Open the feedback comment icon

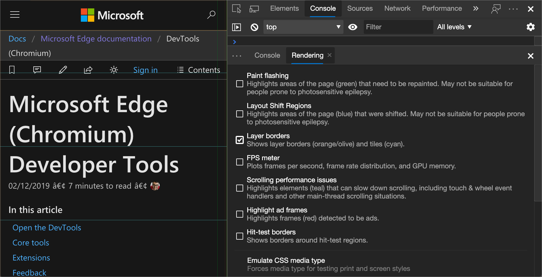[x=37, y=70]
